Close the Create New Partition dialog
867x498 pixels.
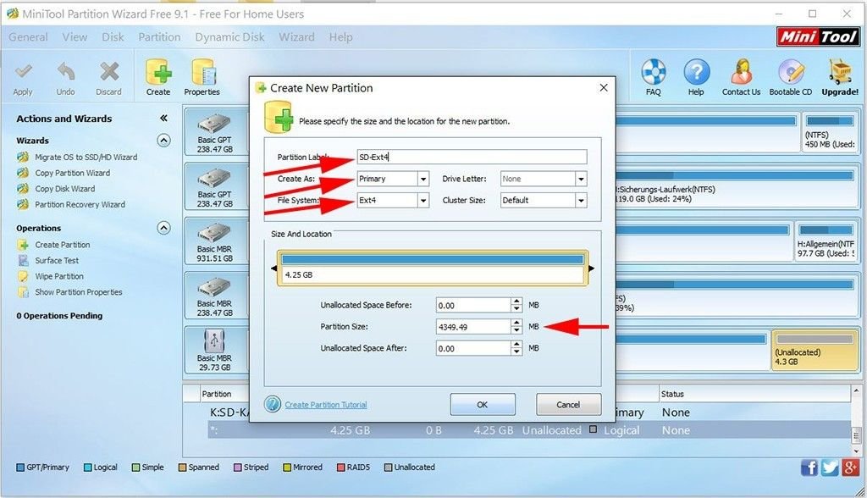coord(604,87)
